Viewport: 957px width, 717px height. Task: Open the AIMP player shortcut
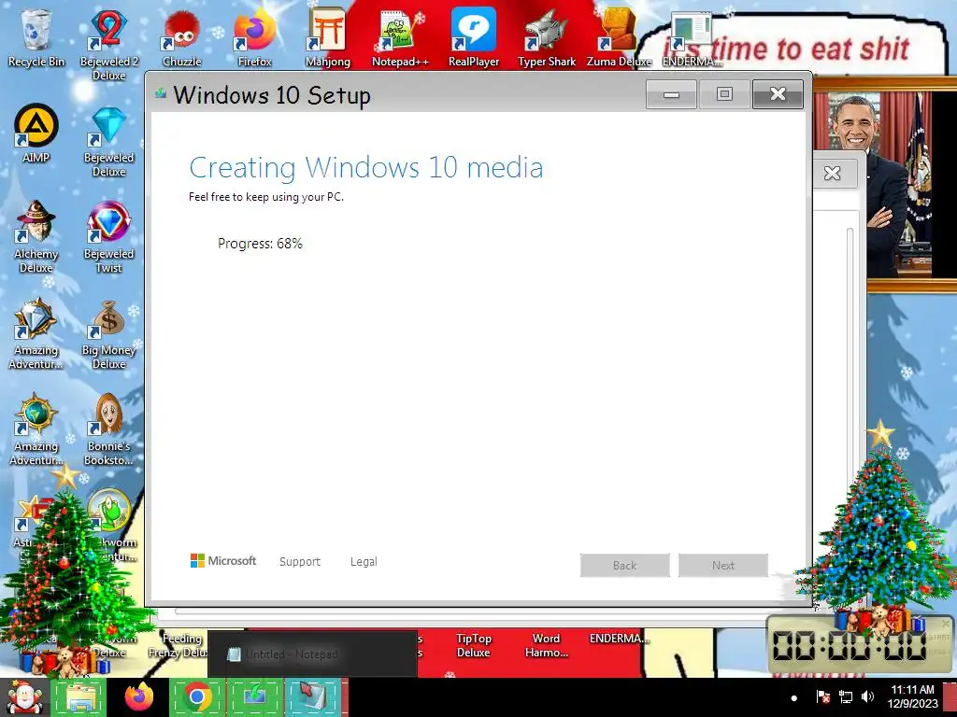pyautogui.click(x=36, y=134)
